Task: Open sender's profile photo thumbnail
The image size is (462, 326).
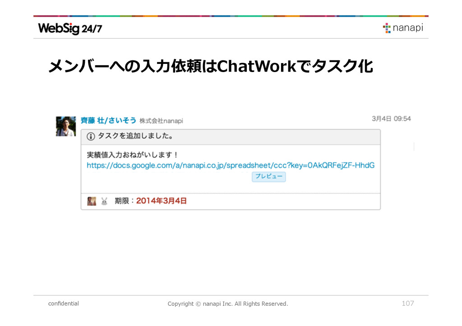Action: pyautogui.click(x=66, y=127)
